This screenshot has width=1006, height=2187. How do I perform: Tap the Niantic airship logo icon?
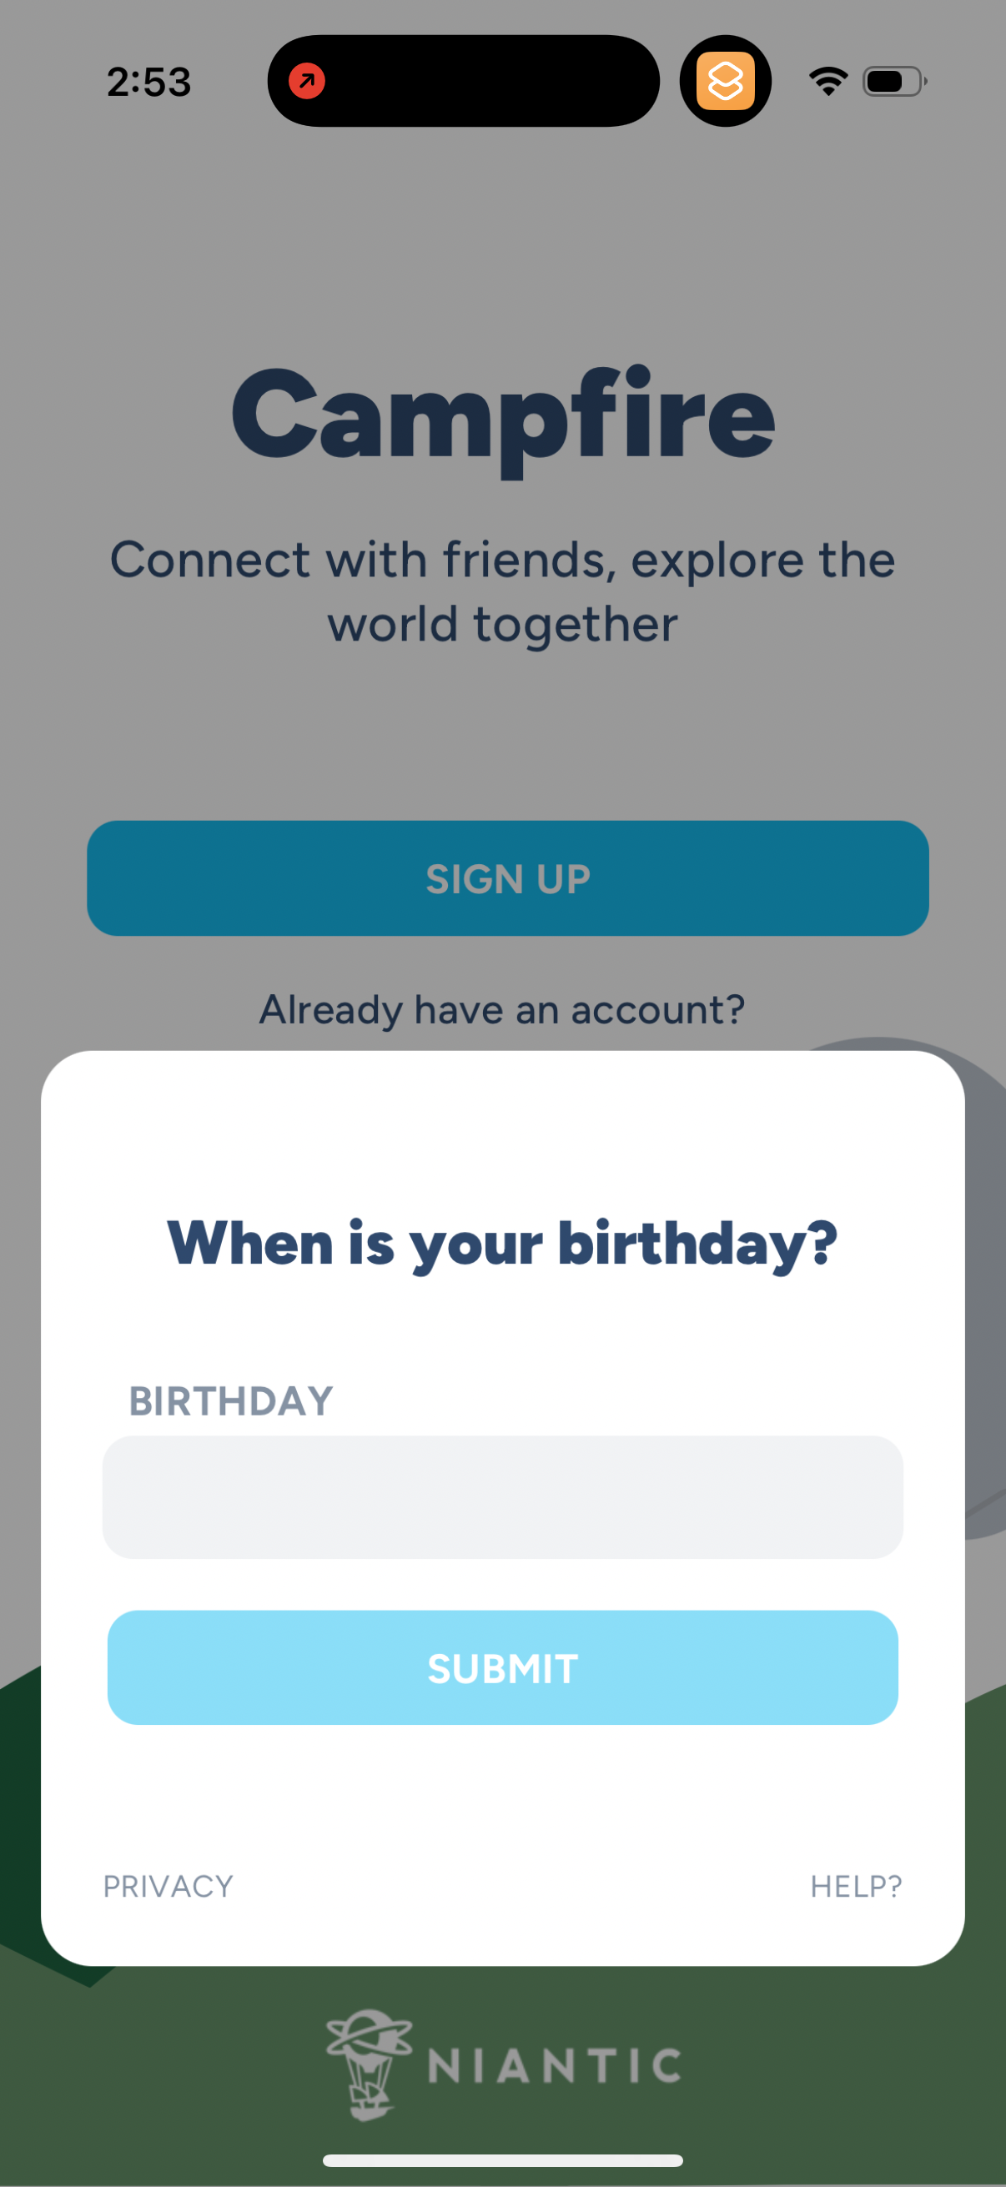pos(369,2064)
